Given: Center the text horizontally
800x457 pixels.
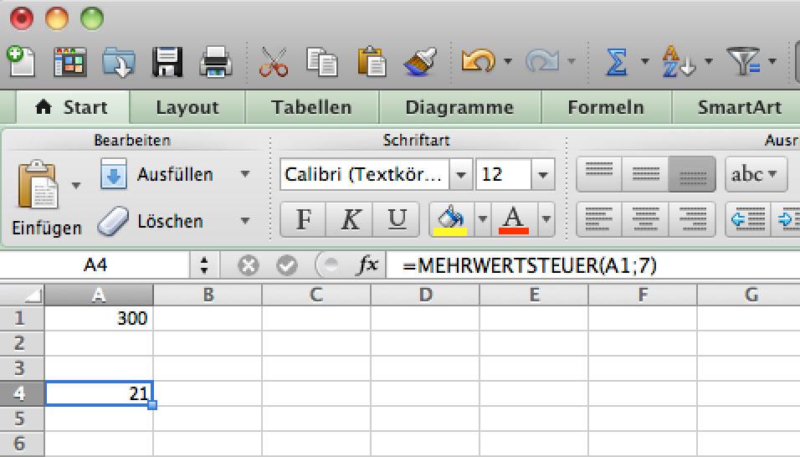Looking at the screenshot, I should click(645, 219).
